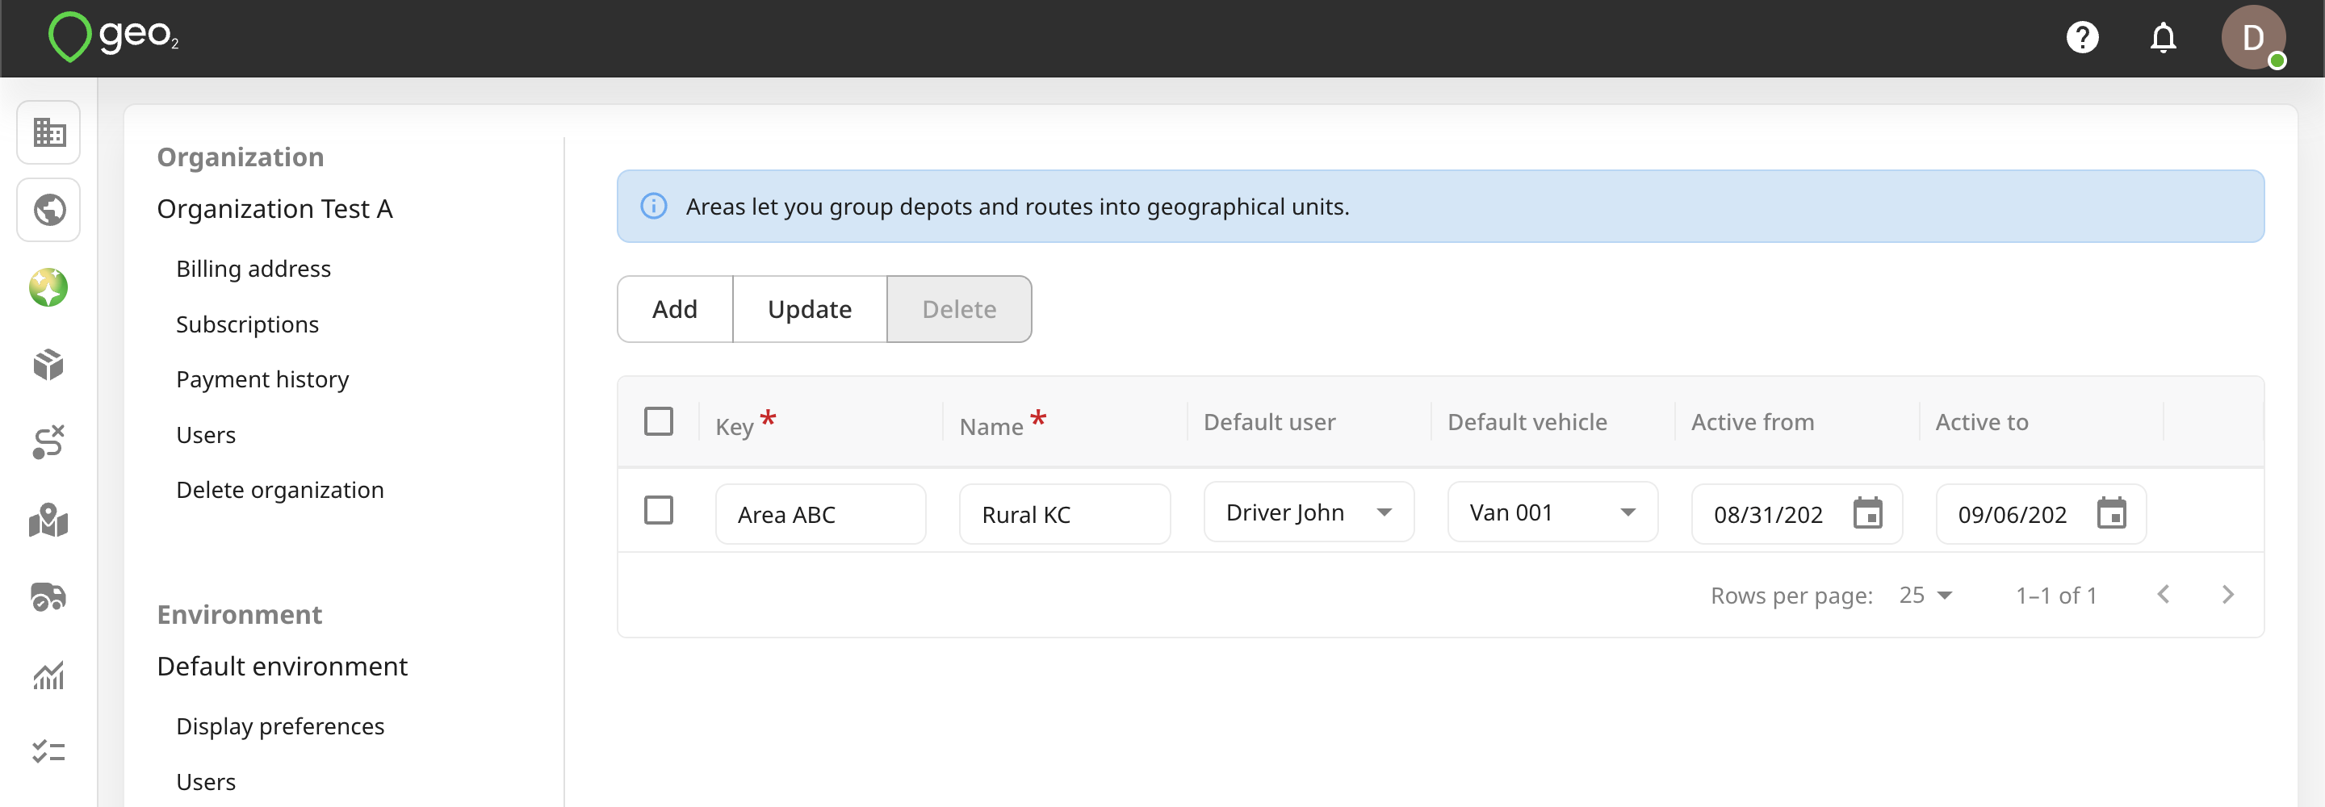Open the notifications bell
Viewport: 2325px width, 807px height.
pos(2164,38)
